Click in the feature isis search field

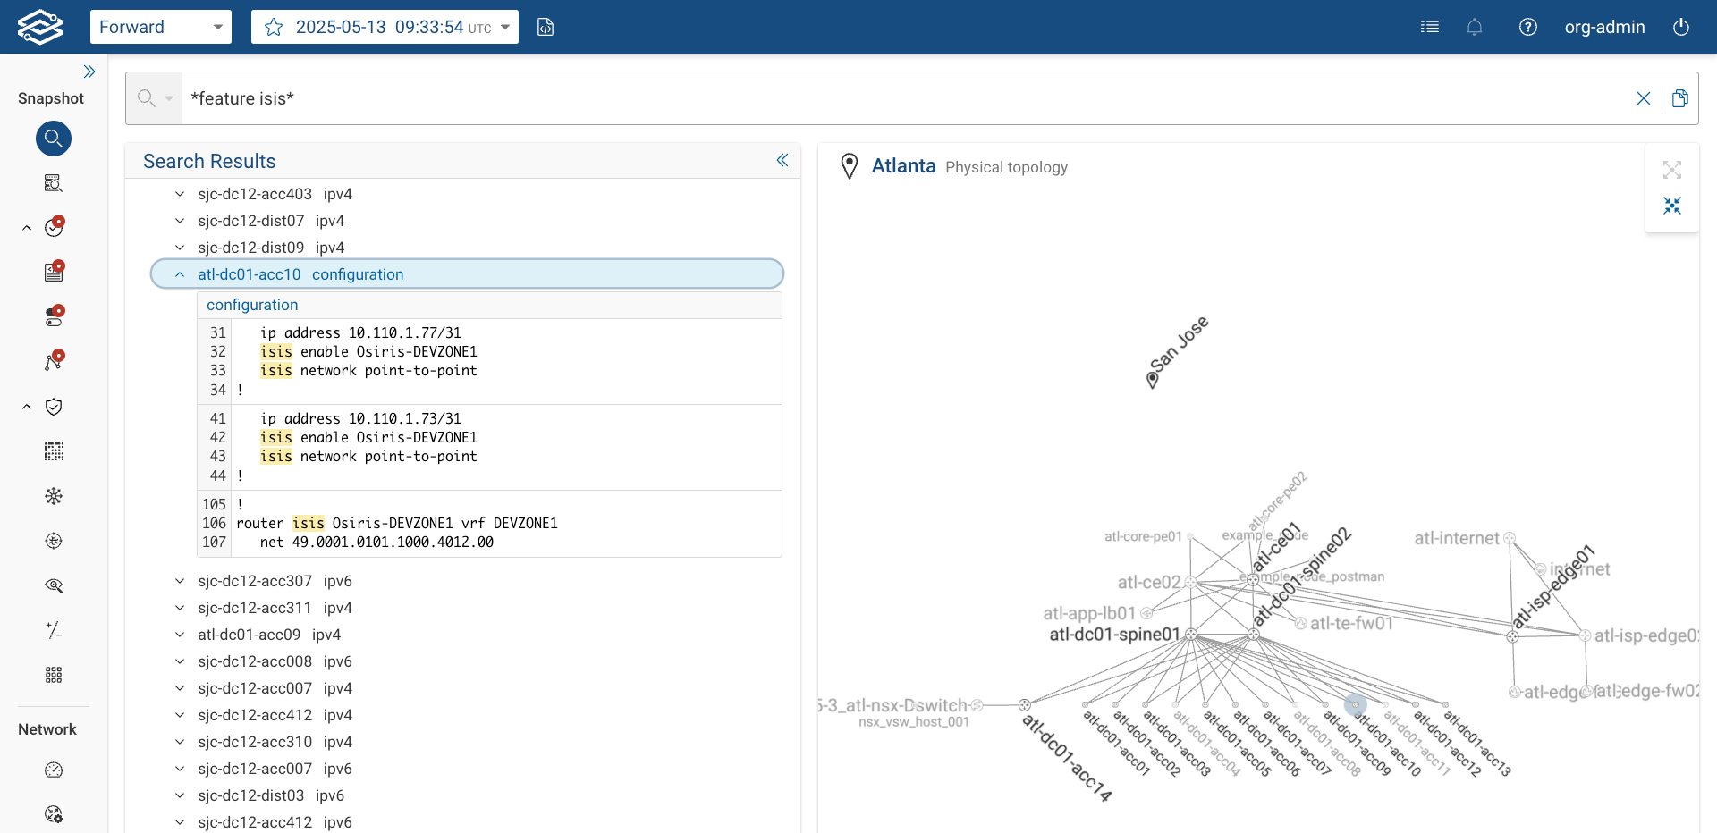tap(894, 98)
